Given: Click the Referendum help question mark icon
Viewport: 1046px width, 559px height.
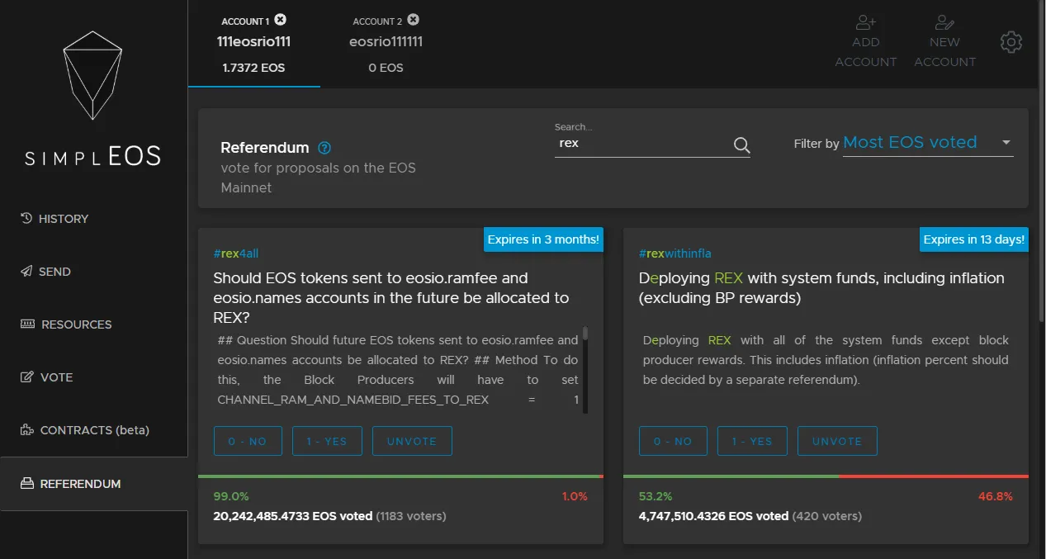Looking at the screenshot, I should [x=324, y=148].
